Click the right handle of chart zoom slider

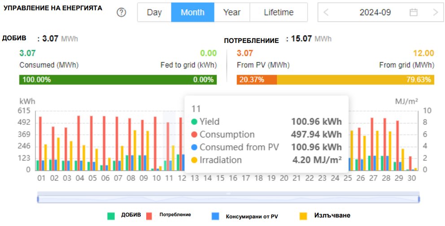click(419, 199)
